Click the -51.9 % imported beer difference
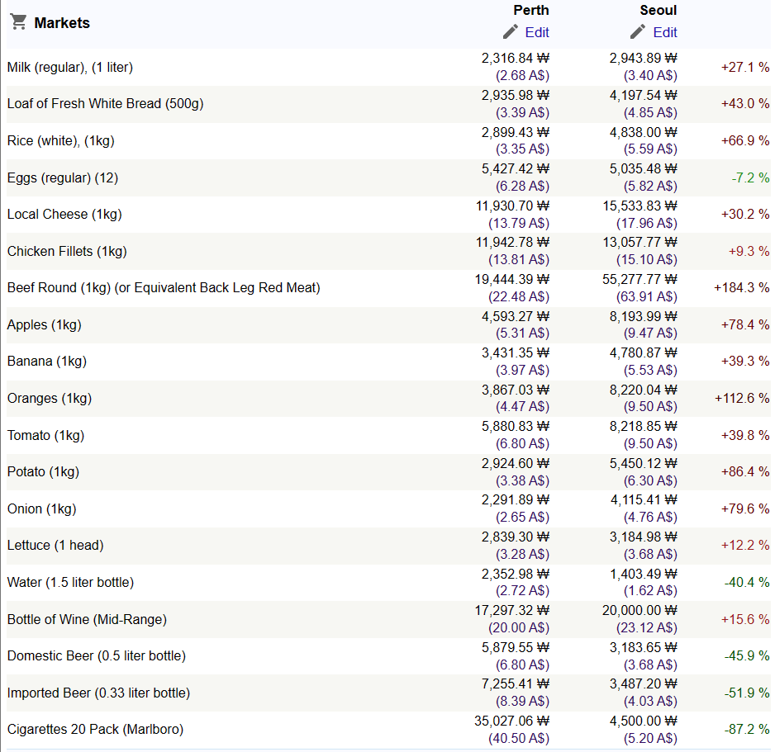Screen dimensions: 775x752 point(746,693)
